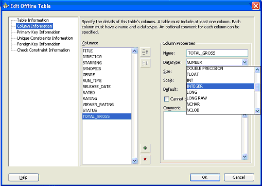Select the SYNOPSIS column
Image resolution: width=262 pixels, height=186 pixels.
tap(107, 69)
